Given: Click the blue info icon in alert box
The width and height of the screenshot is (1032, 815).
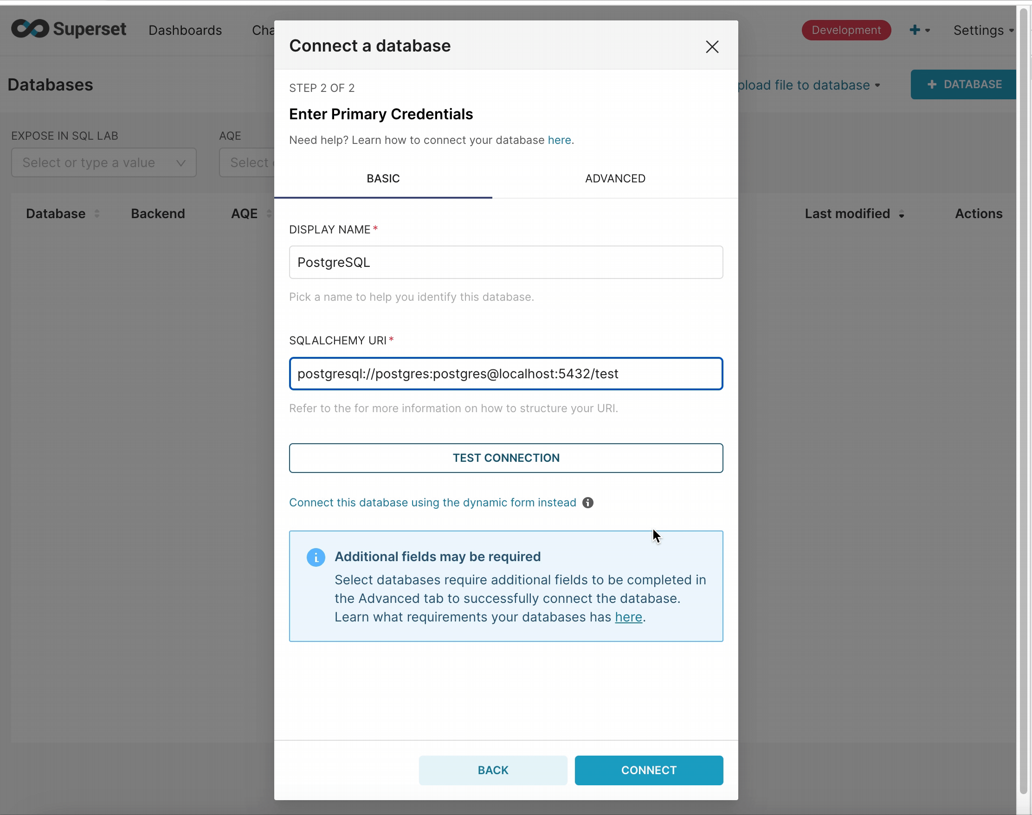Looking at the screenshot, I should point(316,557).
